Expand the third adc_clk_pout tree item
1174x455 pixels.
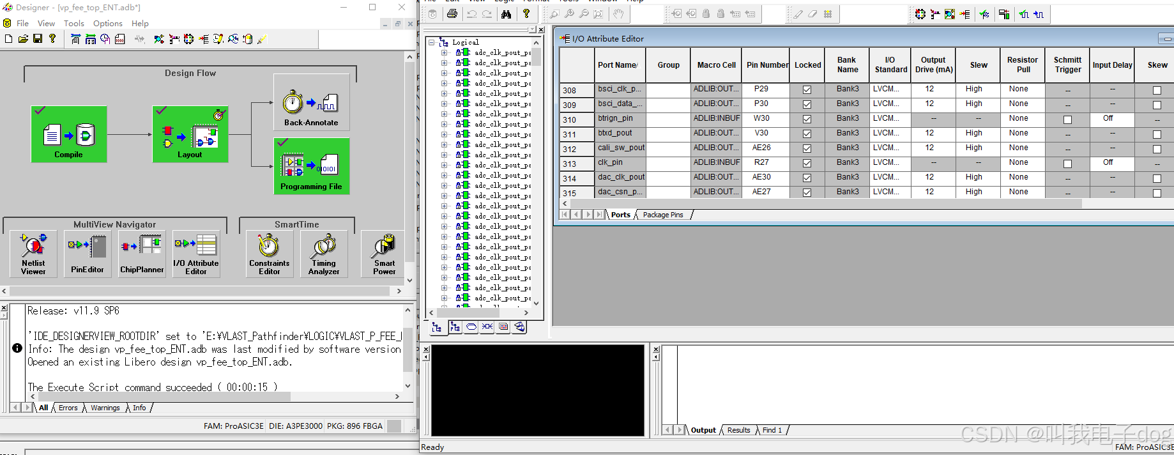coord(444,73)
